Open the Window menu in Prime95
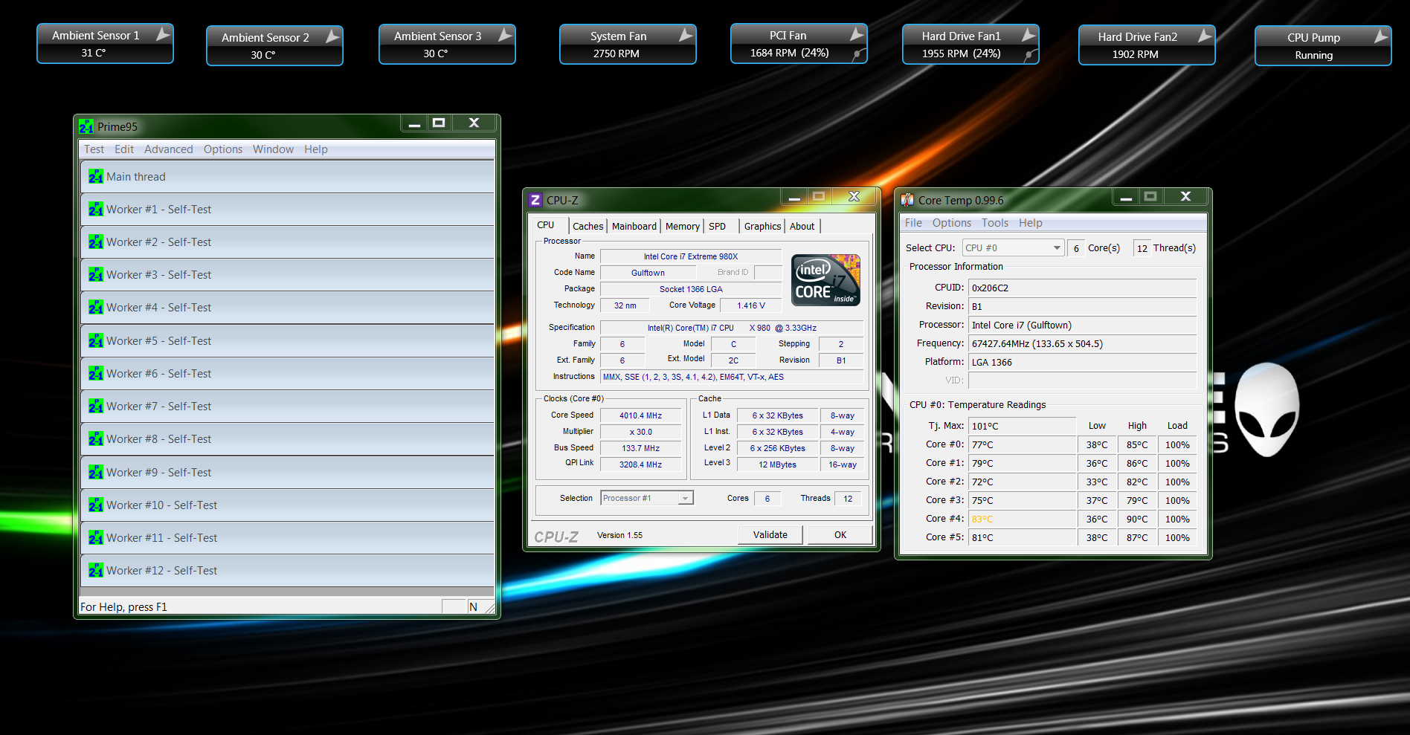The height and width of the screenshot is (735, 1410). [273, 149]
